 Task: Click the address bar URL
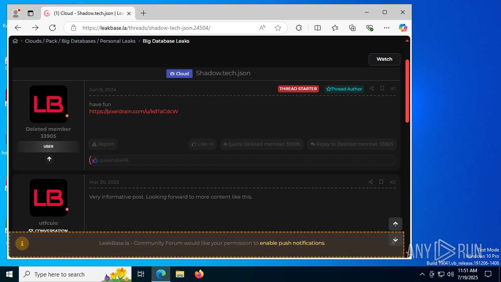pos(146,28)
